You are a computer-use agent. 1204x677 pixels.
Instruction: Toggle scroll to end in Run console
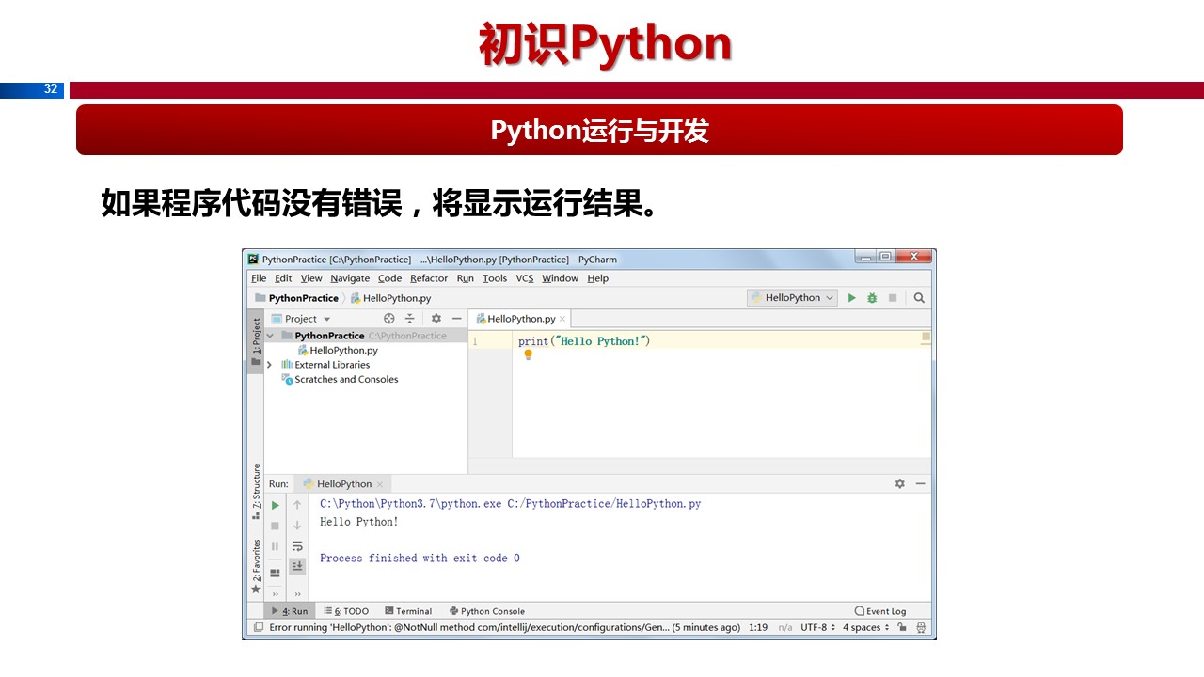(297, 566)
